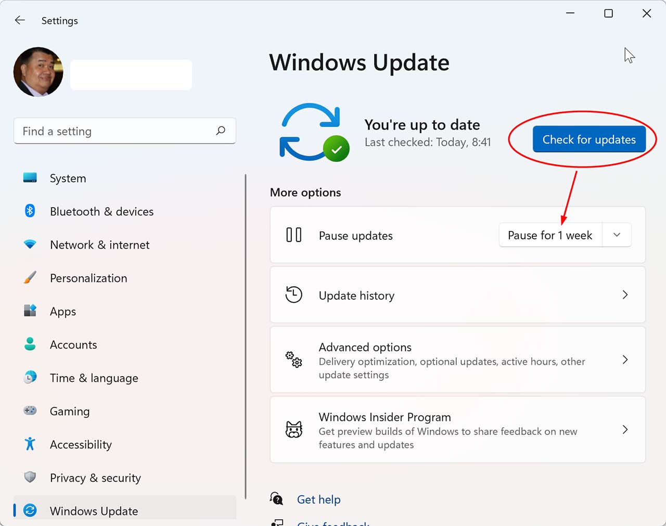
Task: Open the Get help link
Action: (x=318, y=499)
